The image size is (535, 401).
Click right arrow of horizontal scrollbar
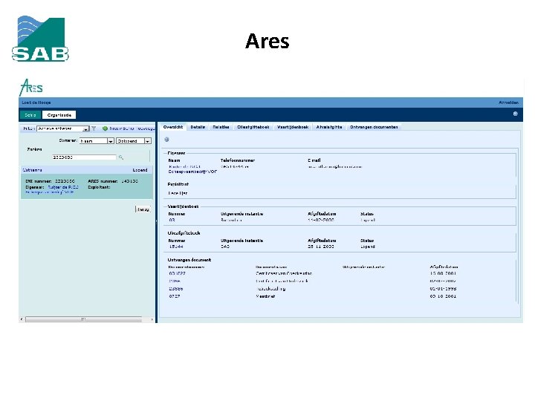152,319
